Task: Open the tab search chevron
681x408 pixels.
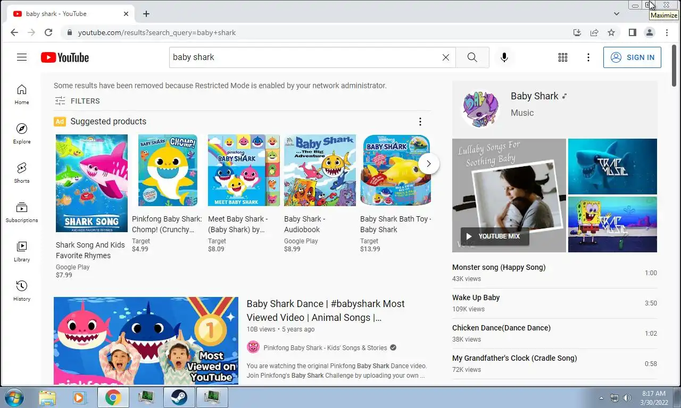Action: 617,14
